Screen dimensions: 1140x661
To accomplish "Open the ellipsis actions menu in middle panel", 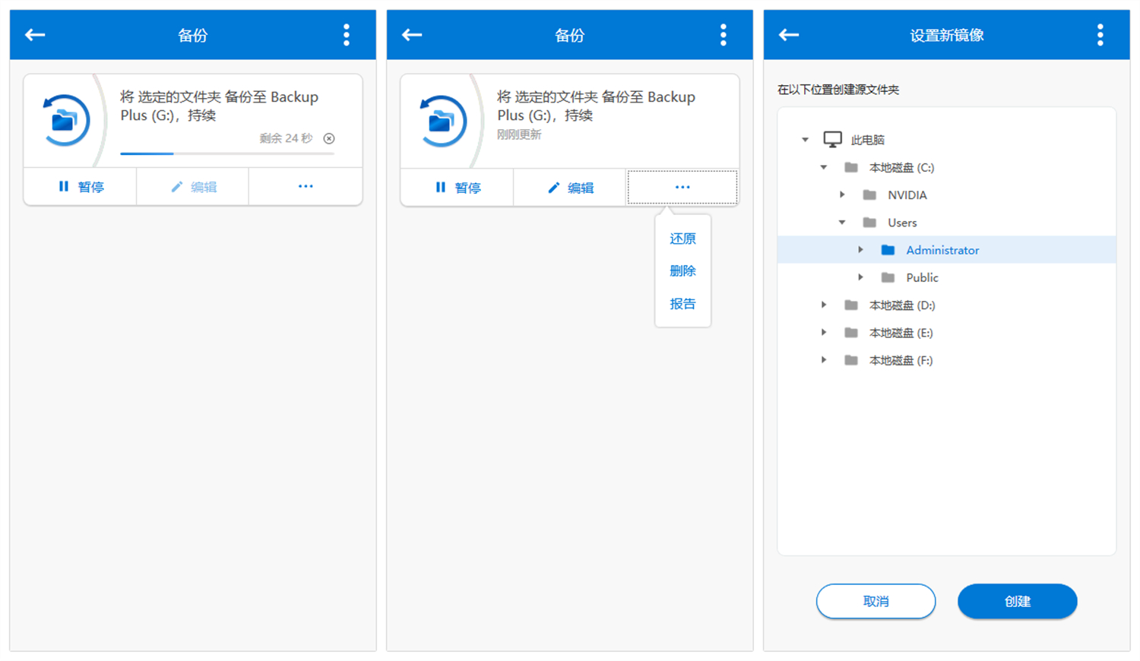I will tap(682, 186).
